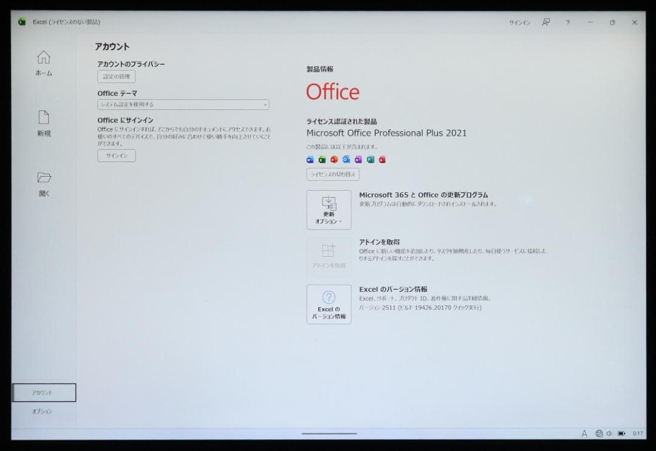Viewport: 656px width, 451px height.
Task: Expand the システム設定を使用する theme selector arrow
Action: pos(265,104)
